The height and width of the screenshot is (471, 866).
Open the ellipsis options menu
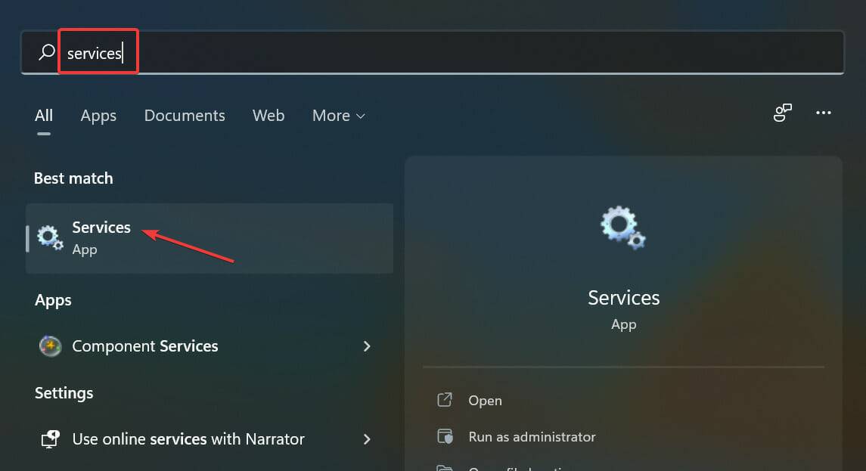click(x=824, y=112)
